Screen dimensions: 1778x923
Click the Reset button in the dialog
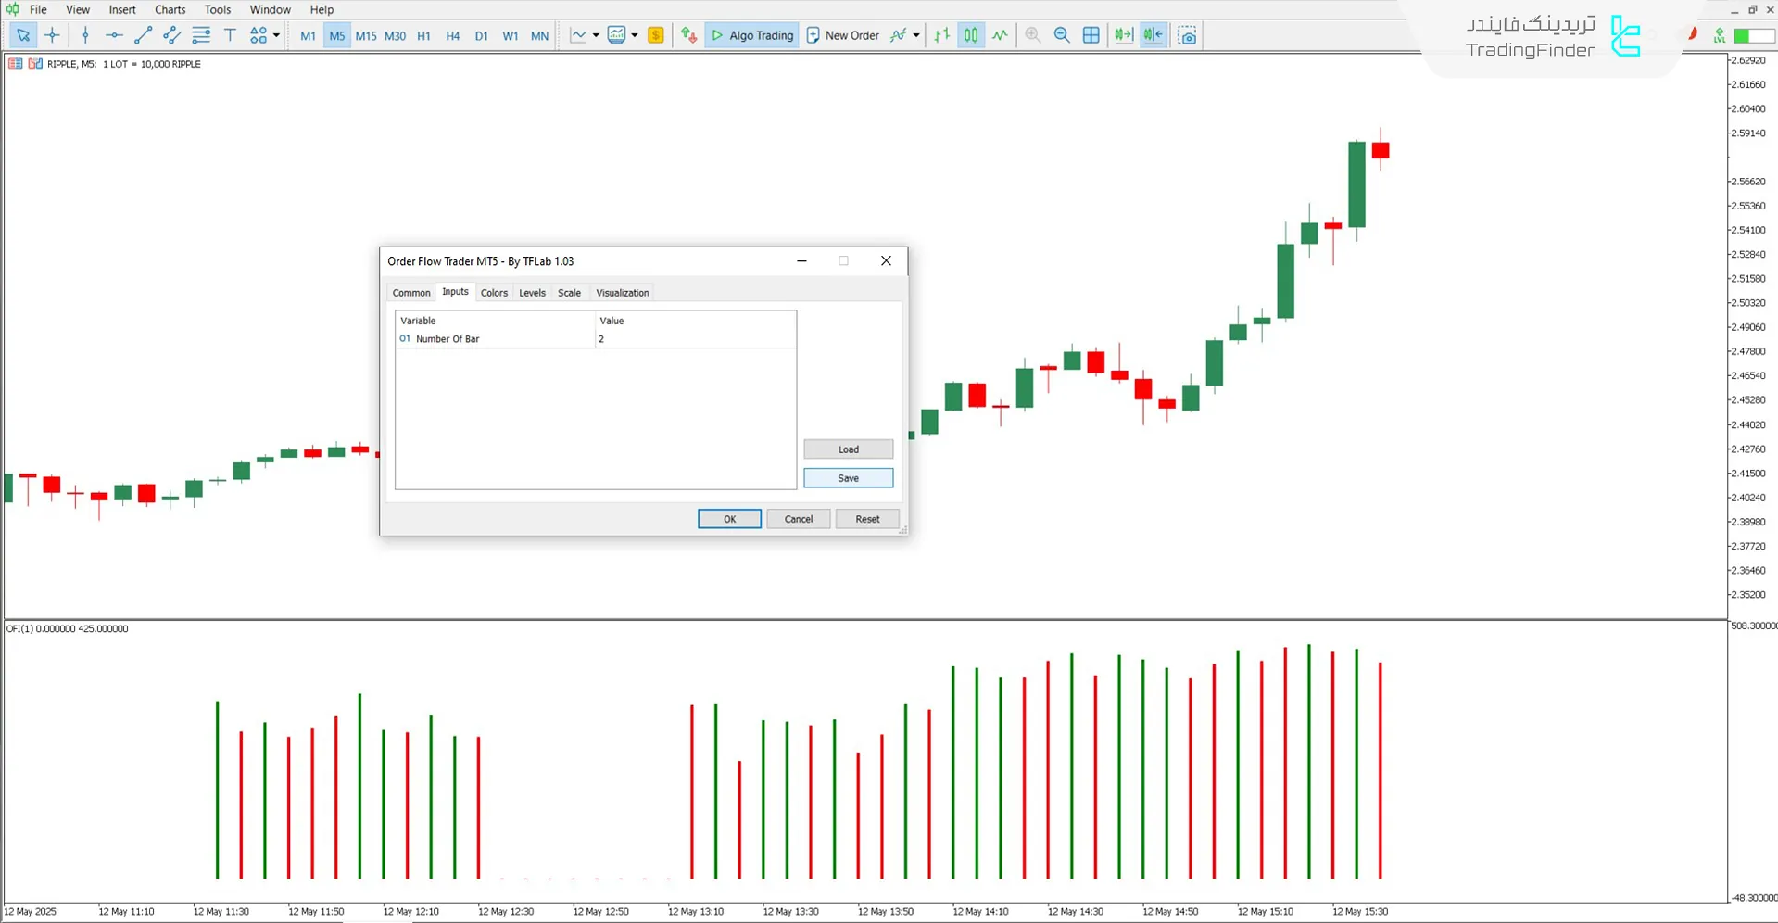click(x=866, y=519)
